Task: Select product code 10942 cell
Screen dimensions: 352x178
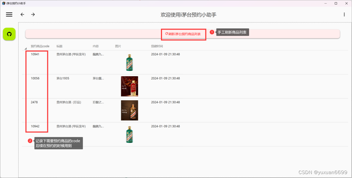Action: pyautogui.click(x=35, y=126)
